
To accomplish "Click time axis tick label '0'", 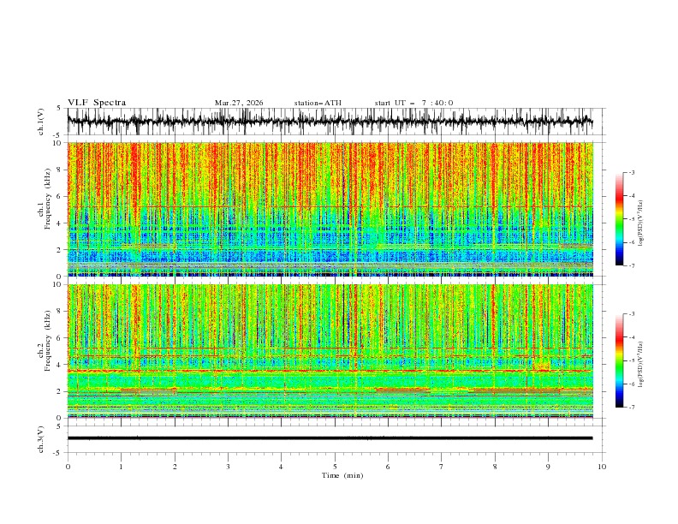I will [68, 467].
